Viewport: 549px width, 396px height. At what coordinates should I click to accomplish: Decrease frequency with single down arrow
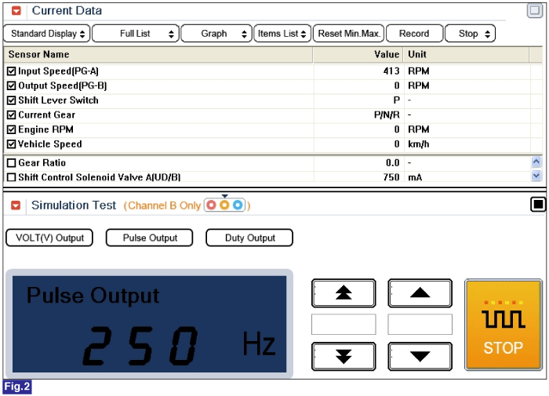[420, 357]
